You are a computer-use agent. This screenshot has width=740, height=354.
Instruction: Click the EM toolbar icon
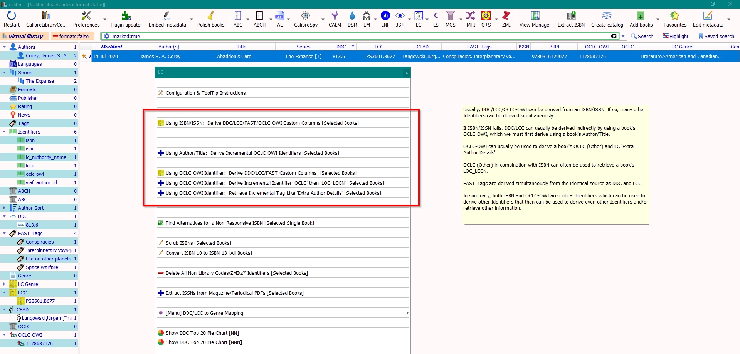pyautogui.click(x=367, y=16)
